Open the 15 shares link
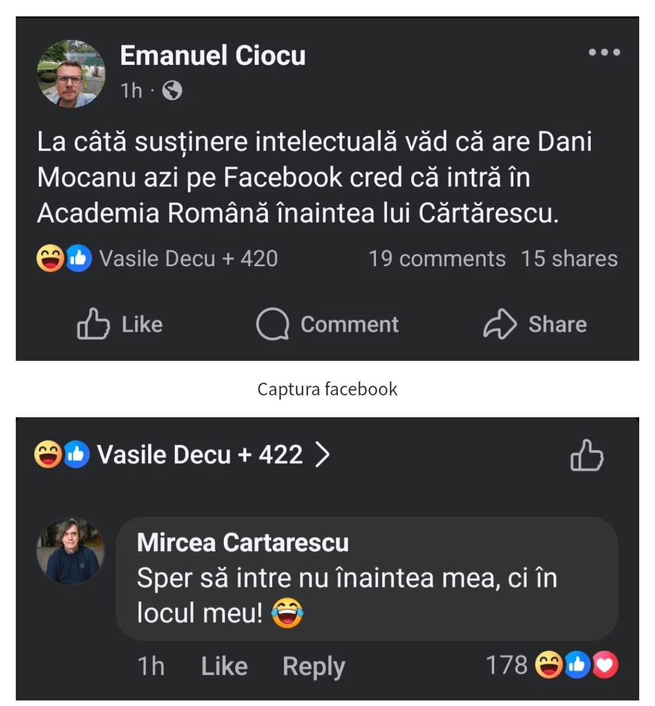This screenshot has width=655, height=706. [569, 259]
